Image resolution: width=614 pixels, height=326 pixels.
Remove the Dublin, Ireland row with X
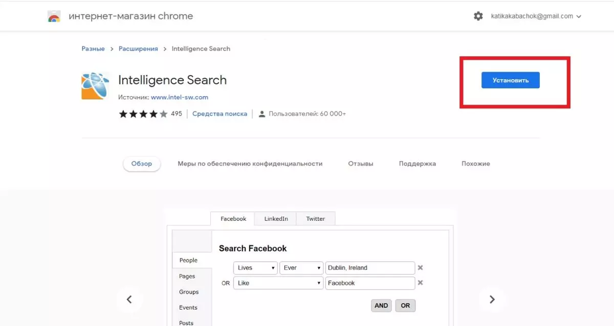421,268
